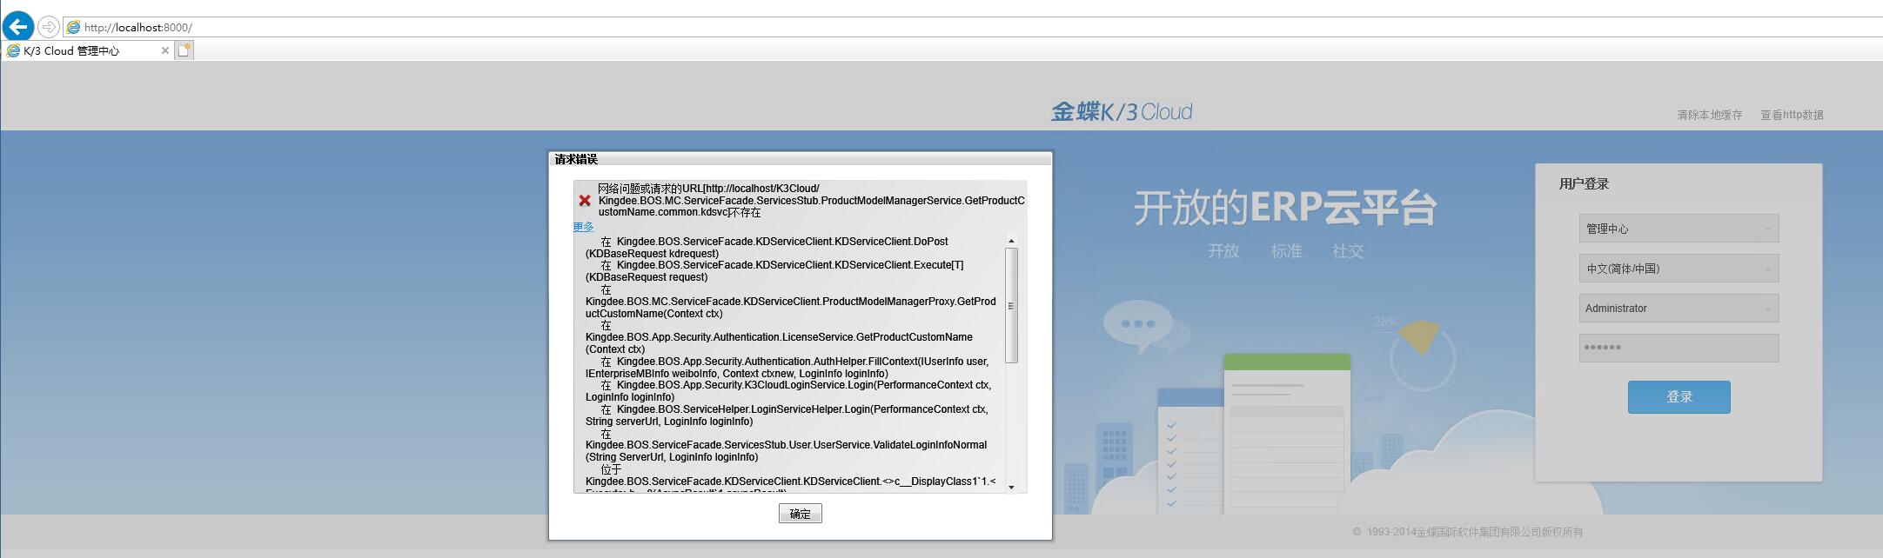Click the 用户登录 heading
The height and width of the screenshot is (558, 1883).
1584,184
